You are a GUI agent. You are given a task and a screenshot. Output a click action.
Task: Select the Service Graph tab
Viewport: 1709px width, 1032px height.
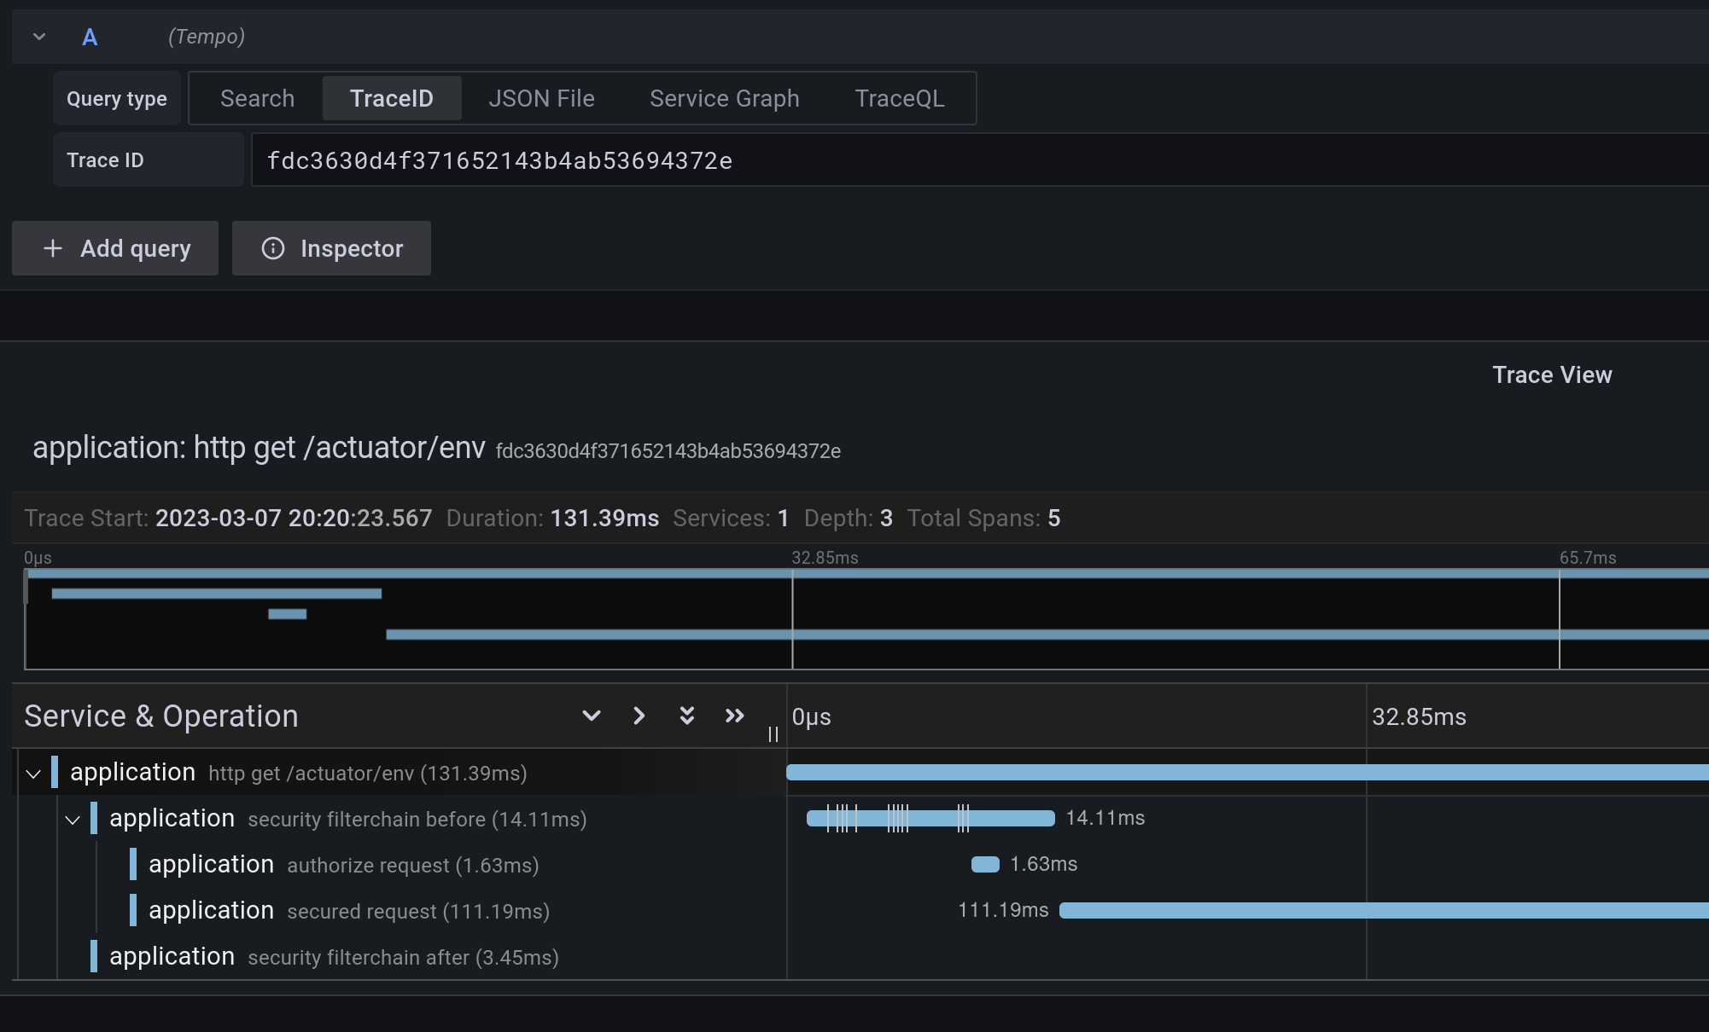724,98
